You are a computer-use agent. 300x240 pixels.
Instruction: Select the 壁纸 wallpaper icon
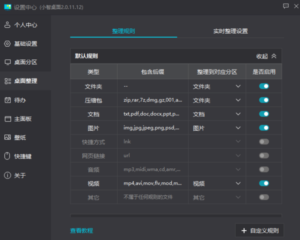(7, 137)
